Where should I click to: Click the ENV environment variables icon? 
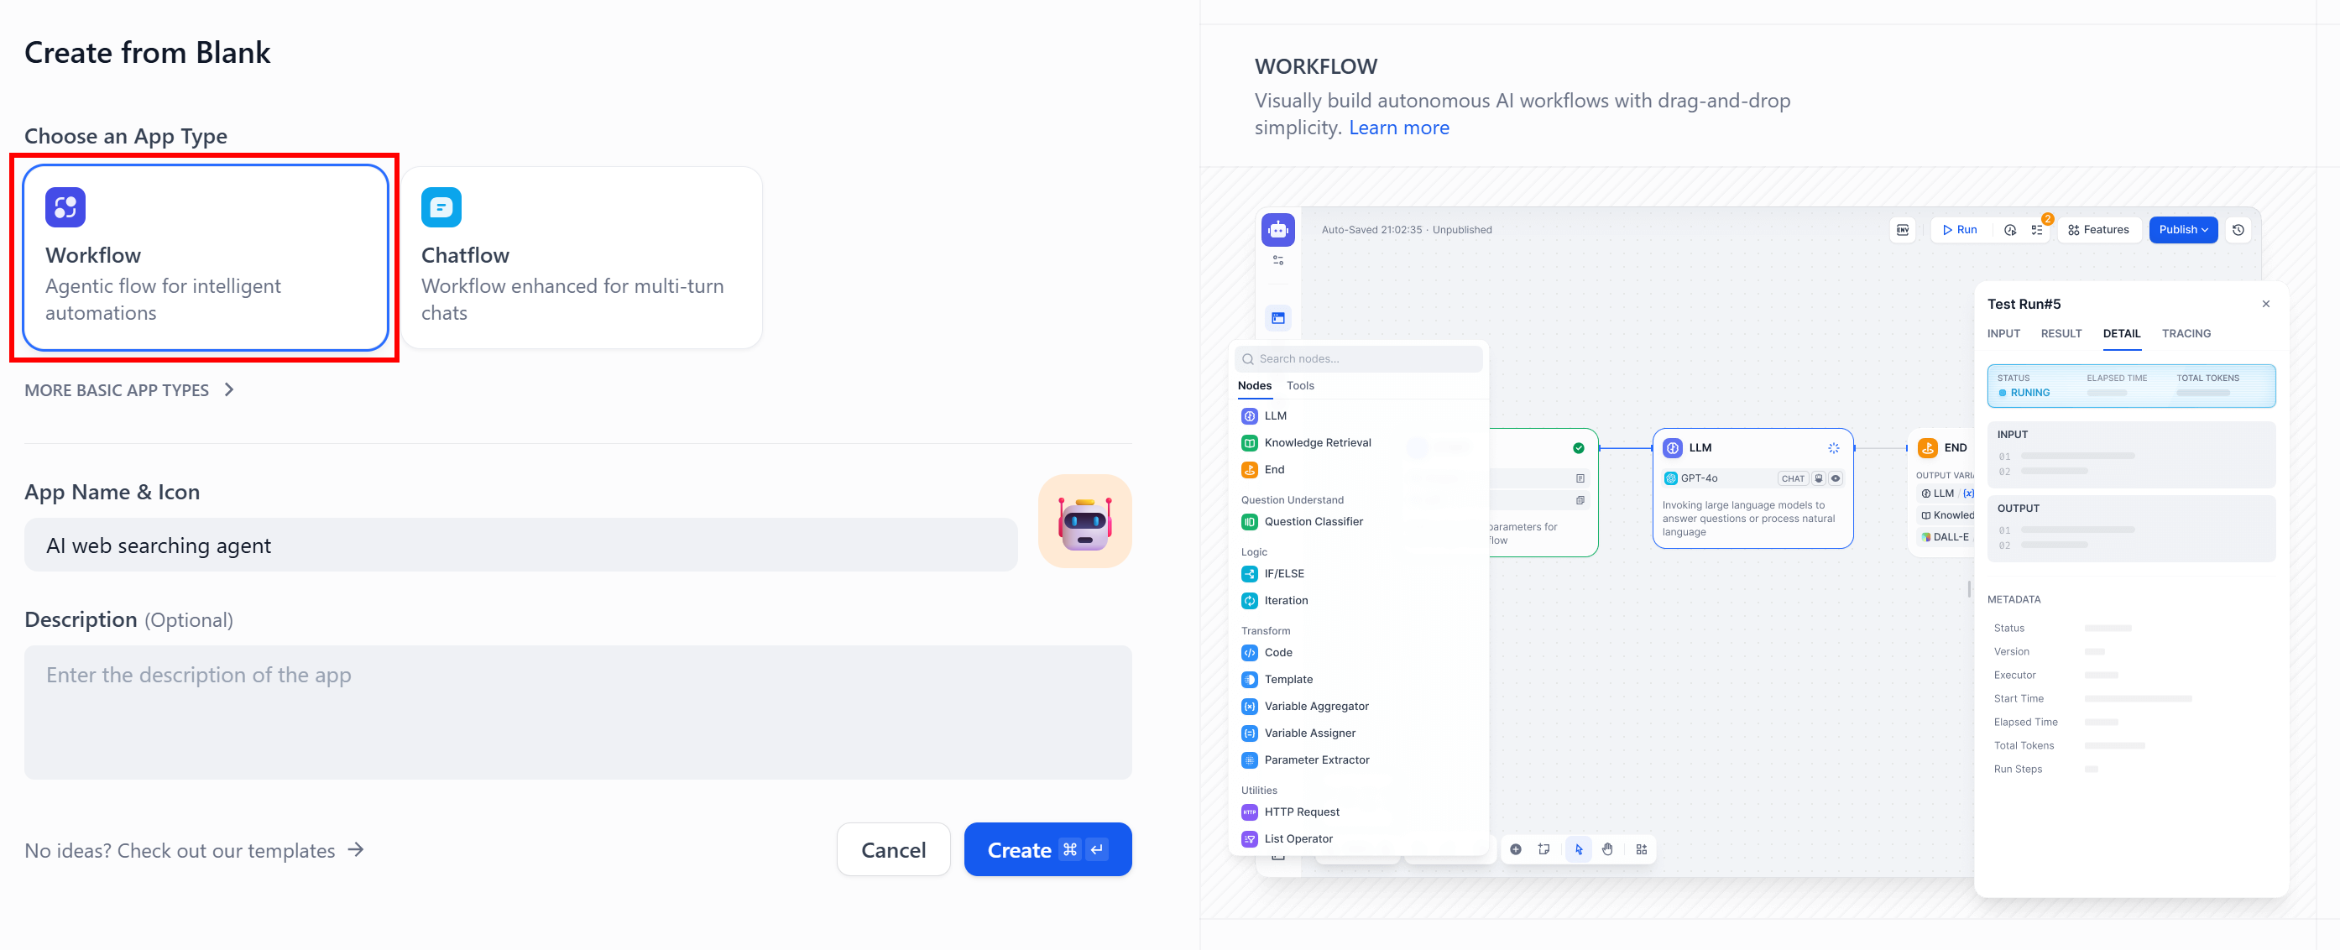click(1902, 230)
